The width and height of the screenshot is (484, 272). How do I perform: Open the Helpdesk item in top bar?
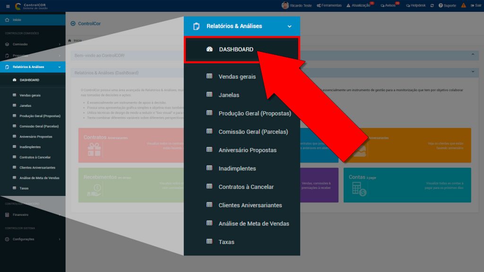coord(416,6)
